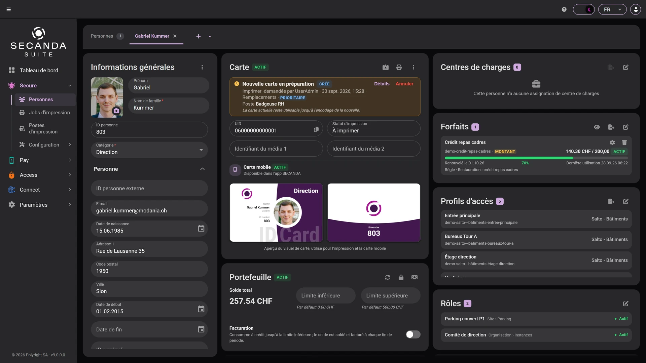Switch to the Personnes tab

pos(107,36)
